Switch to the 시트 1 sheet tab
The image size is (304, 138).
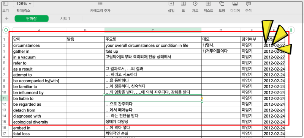pyautogui.click(x=65, y=19)
